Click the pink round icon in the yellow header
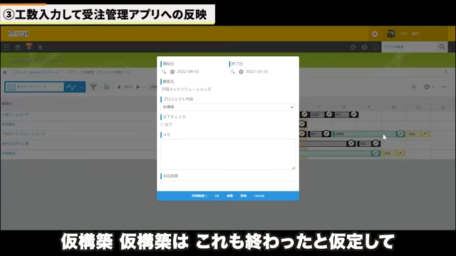The image size is (456, 256). 375,34
